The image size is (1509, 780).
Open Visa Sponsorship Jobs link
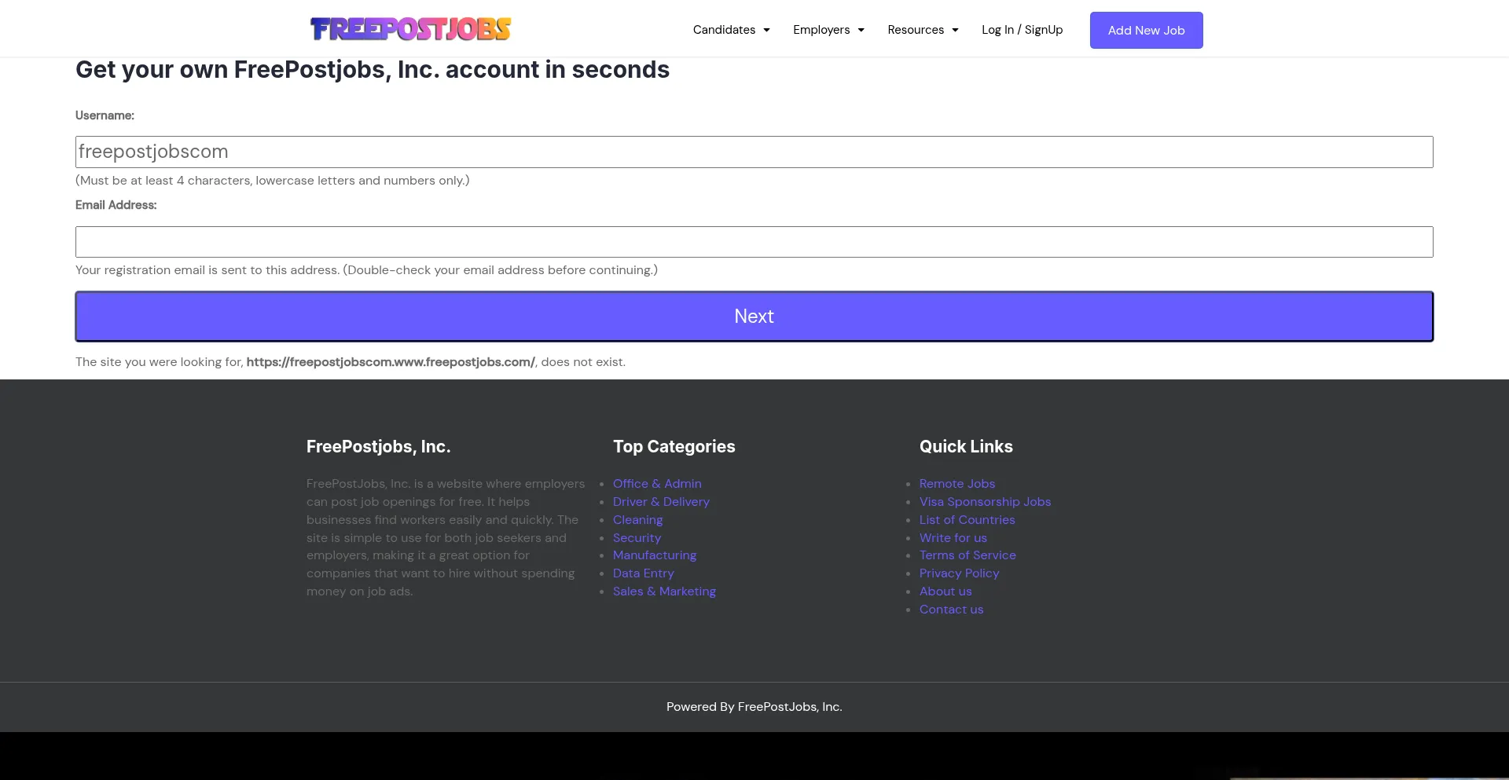pos(985,502)
